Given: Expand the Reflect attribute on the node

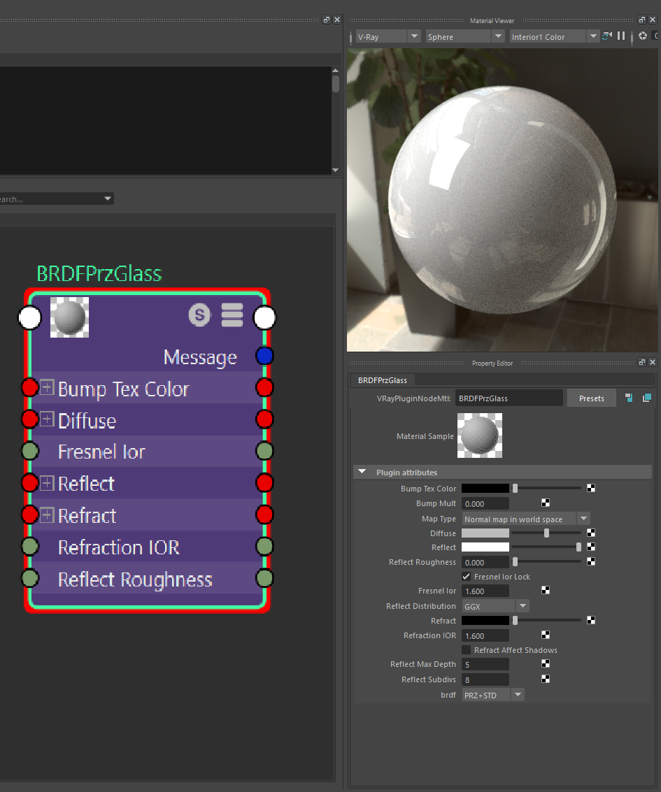Looking at the screenshot, I should [46, 483].
